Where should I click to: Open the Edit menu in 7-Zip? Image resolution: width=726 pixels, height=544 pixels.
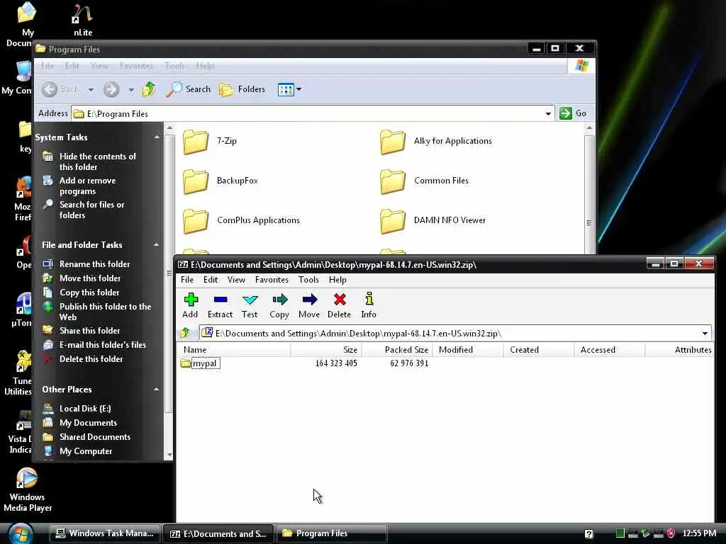point(210,279)
